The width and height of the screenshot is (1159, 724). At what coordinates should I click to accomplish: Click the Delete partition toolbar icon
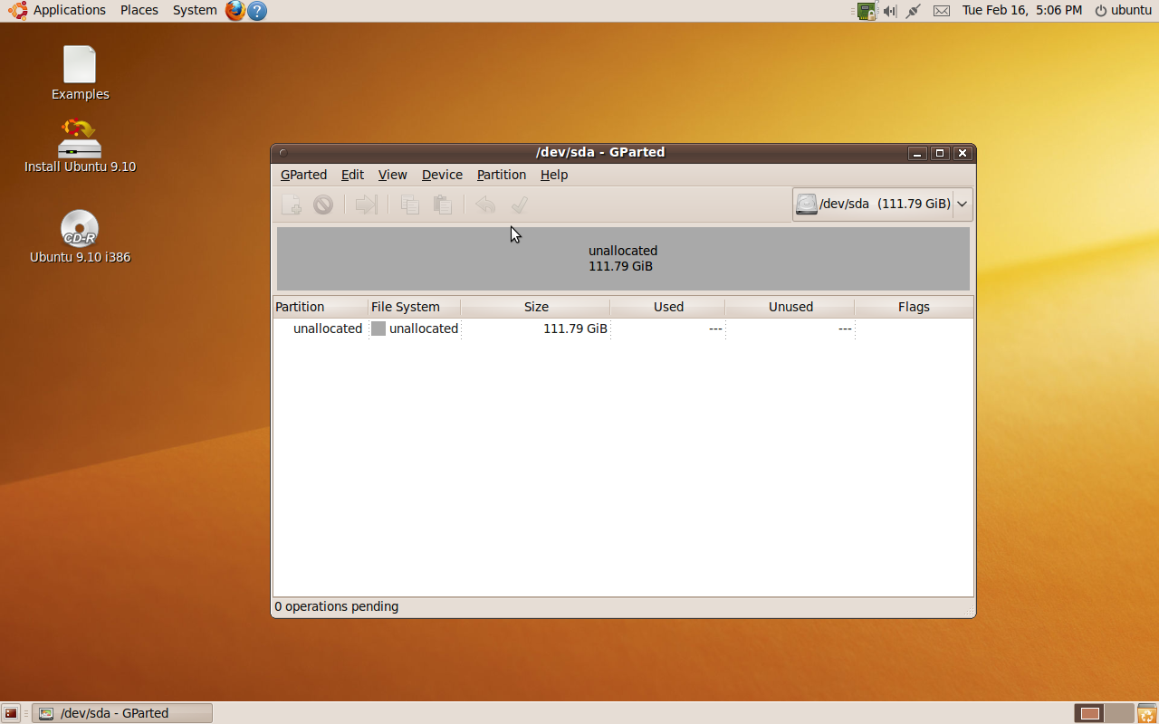coord(323,205)
